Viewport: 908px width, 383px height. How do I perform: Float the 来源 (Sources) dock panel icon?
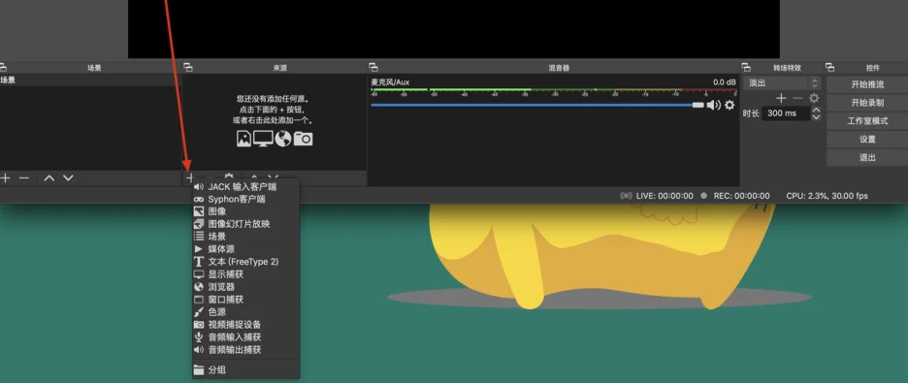(187, 68)
